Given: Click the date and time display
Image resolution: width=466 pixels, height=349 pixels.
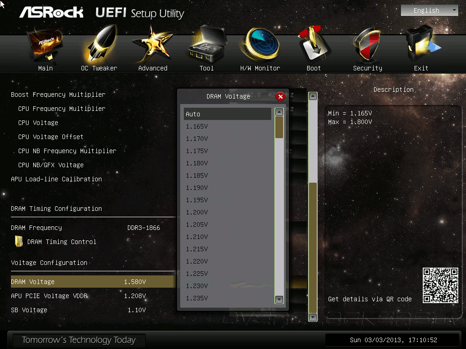Looking at the screenshot, I should point(394,340).
